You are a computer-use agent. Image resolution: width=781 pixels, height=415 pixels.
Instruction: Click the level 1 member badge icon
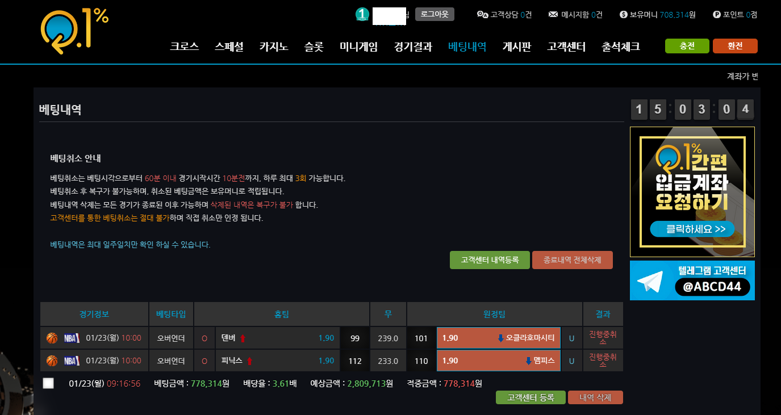point(362,14)
